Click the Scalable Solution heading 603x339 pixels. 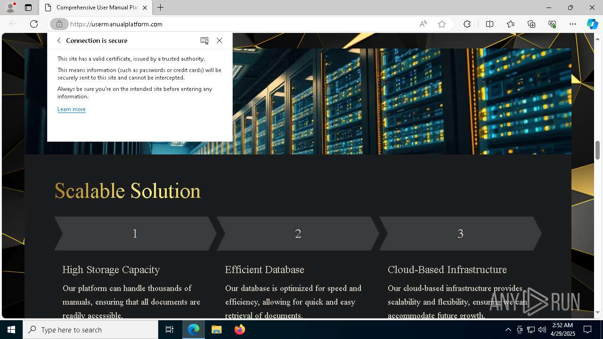(x=128, y=191)
